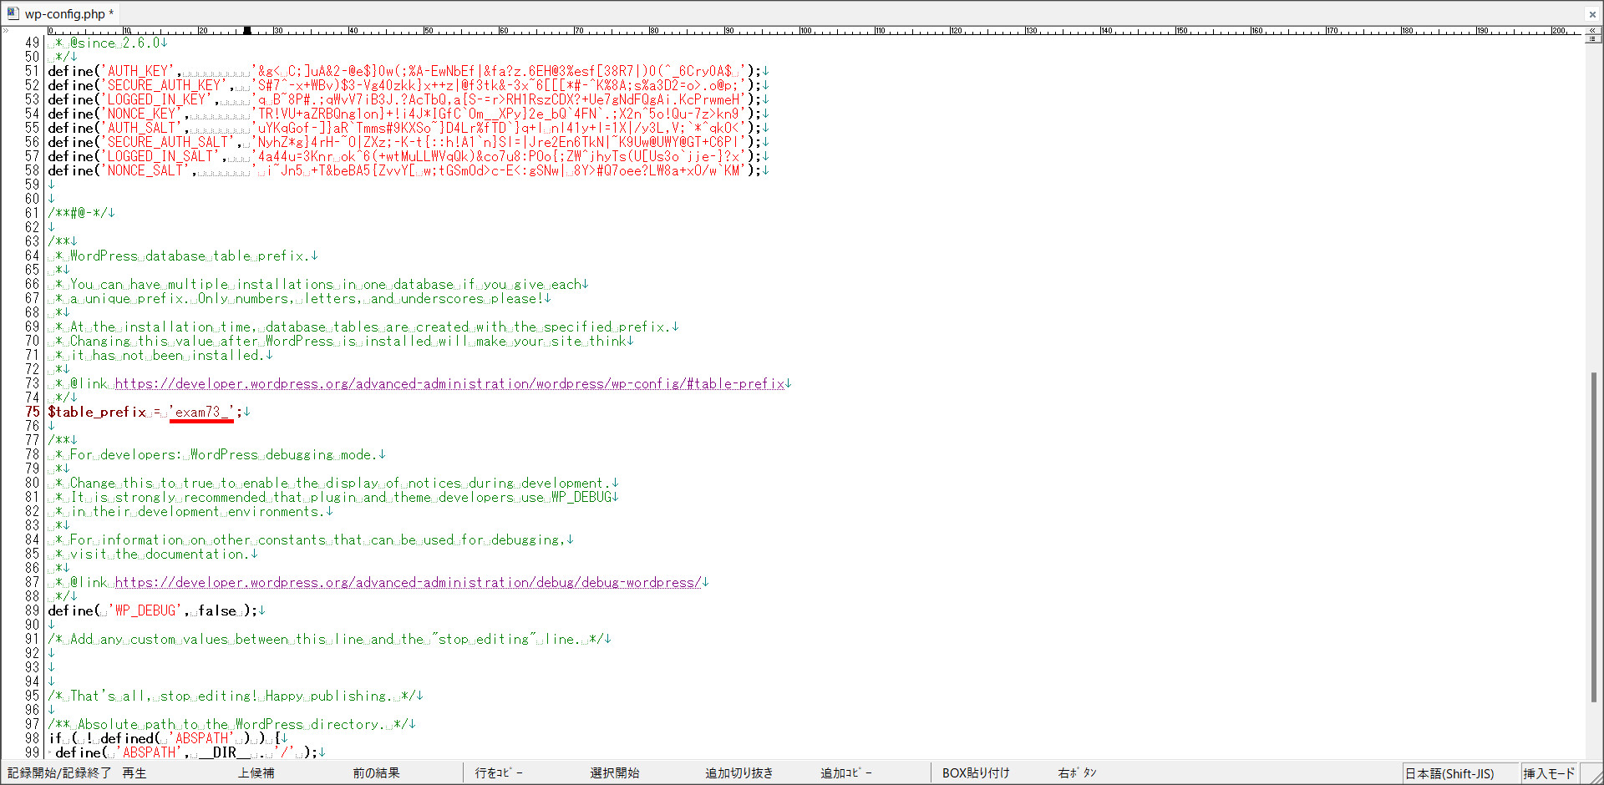Click 記録開始/記録終了 in the function bar
1604x785 pixels.
58,773
